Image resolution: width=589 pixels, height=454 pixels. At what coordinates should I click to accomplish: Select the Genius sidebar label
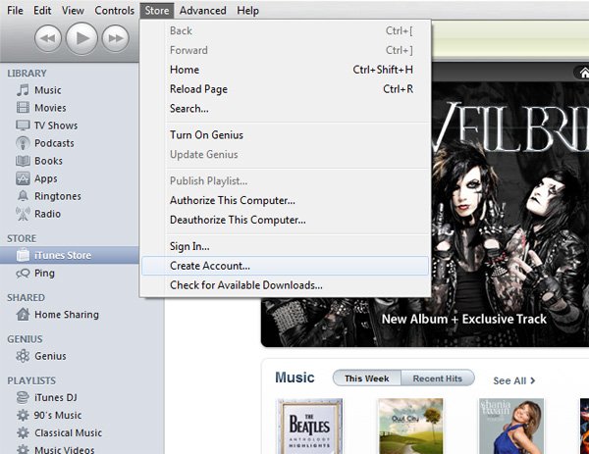[50, 356]
